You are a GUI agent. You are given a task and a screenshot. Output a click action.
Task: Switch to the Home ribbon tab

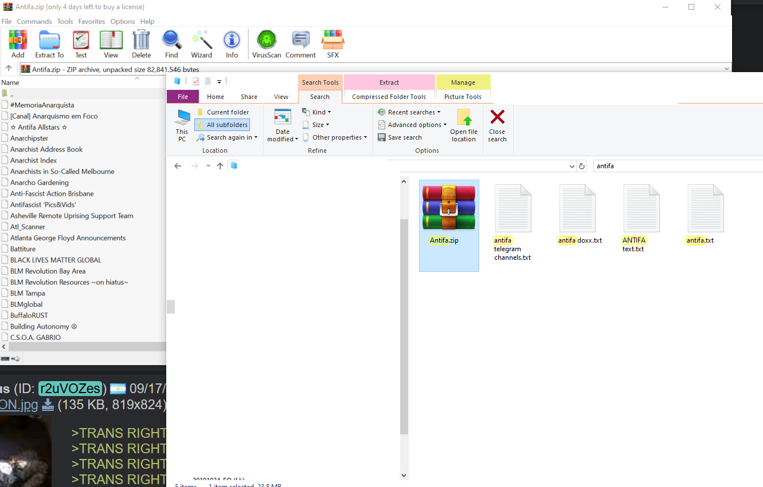pos(216,97)
